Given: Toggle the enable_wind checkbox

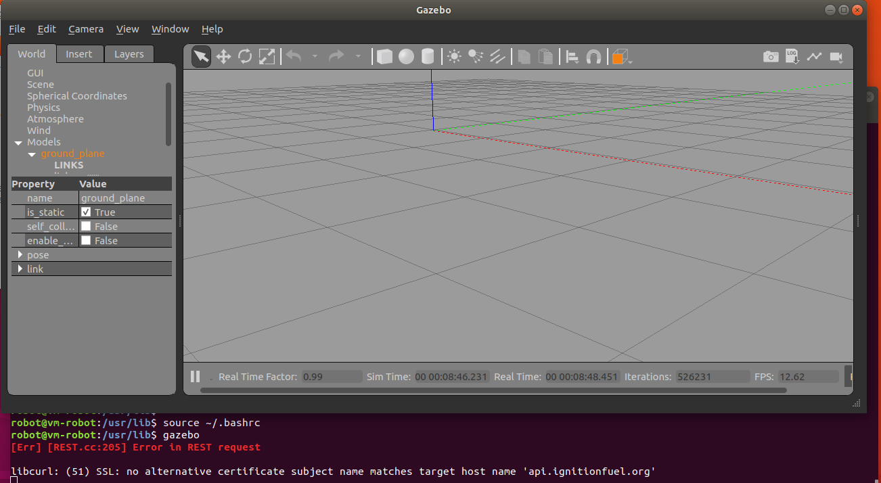Looking at the screenshot, I should (x=86, y=240).
